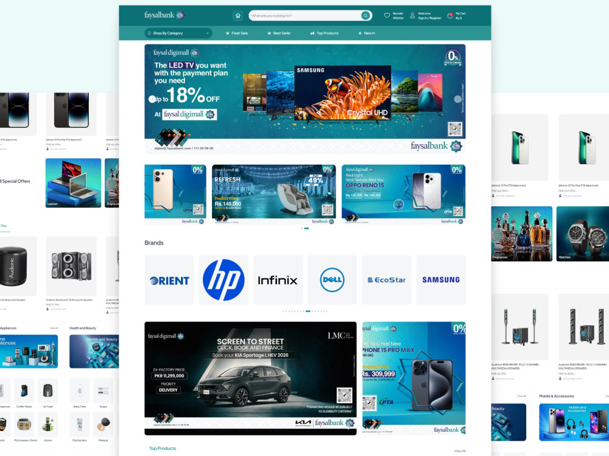
Task: Click the Best Seller icon
Action: 269,33
